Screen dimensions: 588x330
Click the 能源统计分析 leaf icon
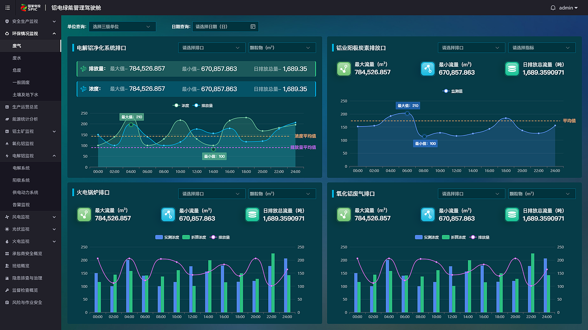coord(7,119)
